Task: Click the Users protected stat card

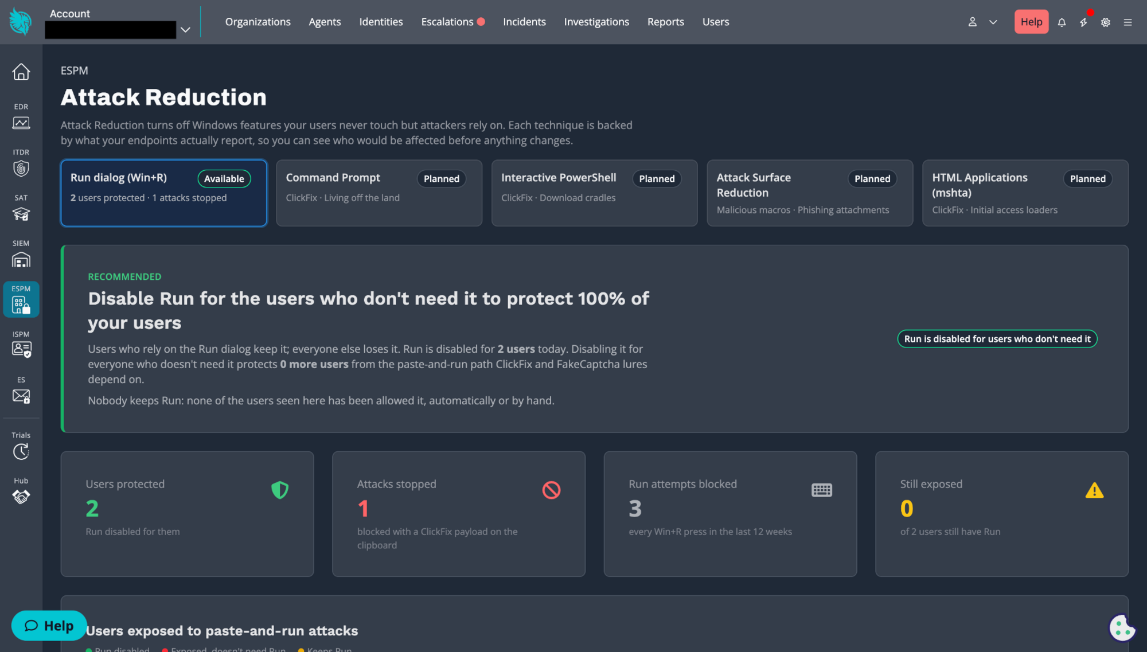Action: pos(188,514)
